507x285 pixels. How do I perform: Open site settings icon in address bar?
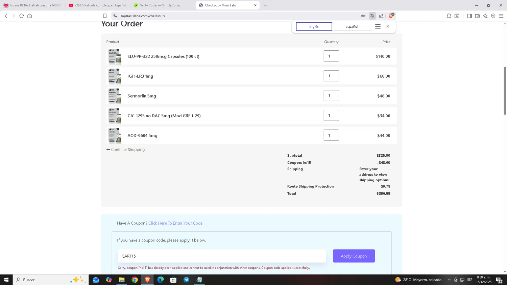point(115,16)
